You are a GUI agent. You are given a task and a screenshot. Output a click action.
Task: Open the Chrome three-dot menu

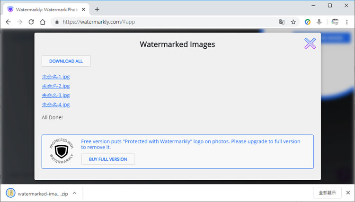pos(346,22)
